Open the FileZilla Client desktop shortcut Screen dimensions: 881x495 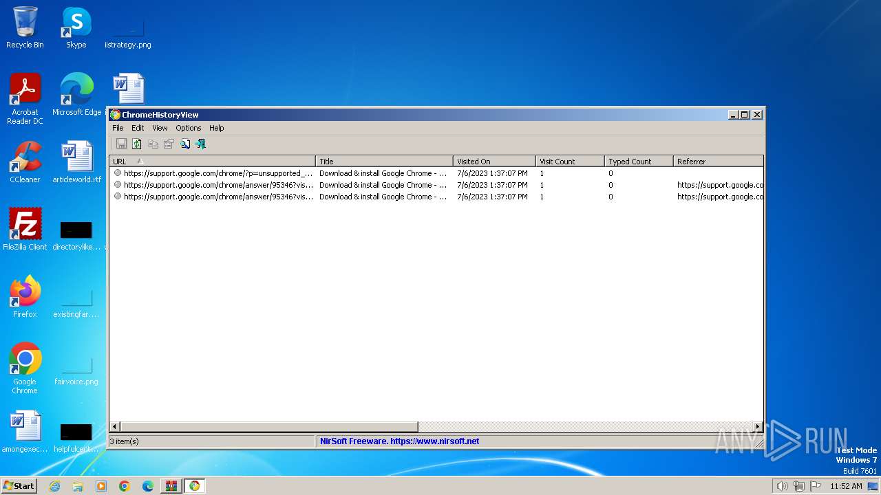(25, 230)
